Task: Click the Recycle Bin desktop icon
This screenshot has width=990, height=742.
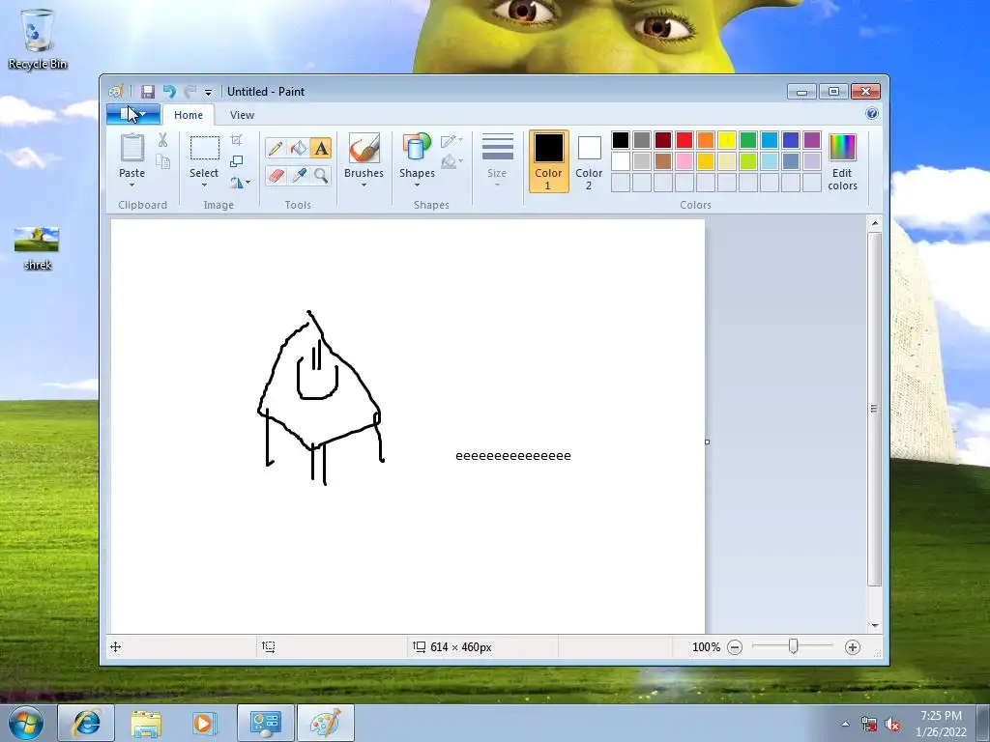Action: tap(38, 38)
